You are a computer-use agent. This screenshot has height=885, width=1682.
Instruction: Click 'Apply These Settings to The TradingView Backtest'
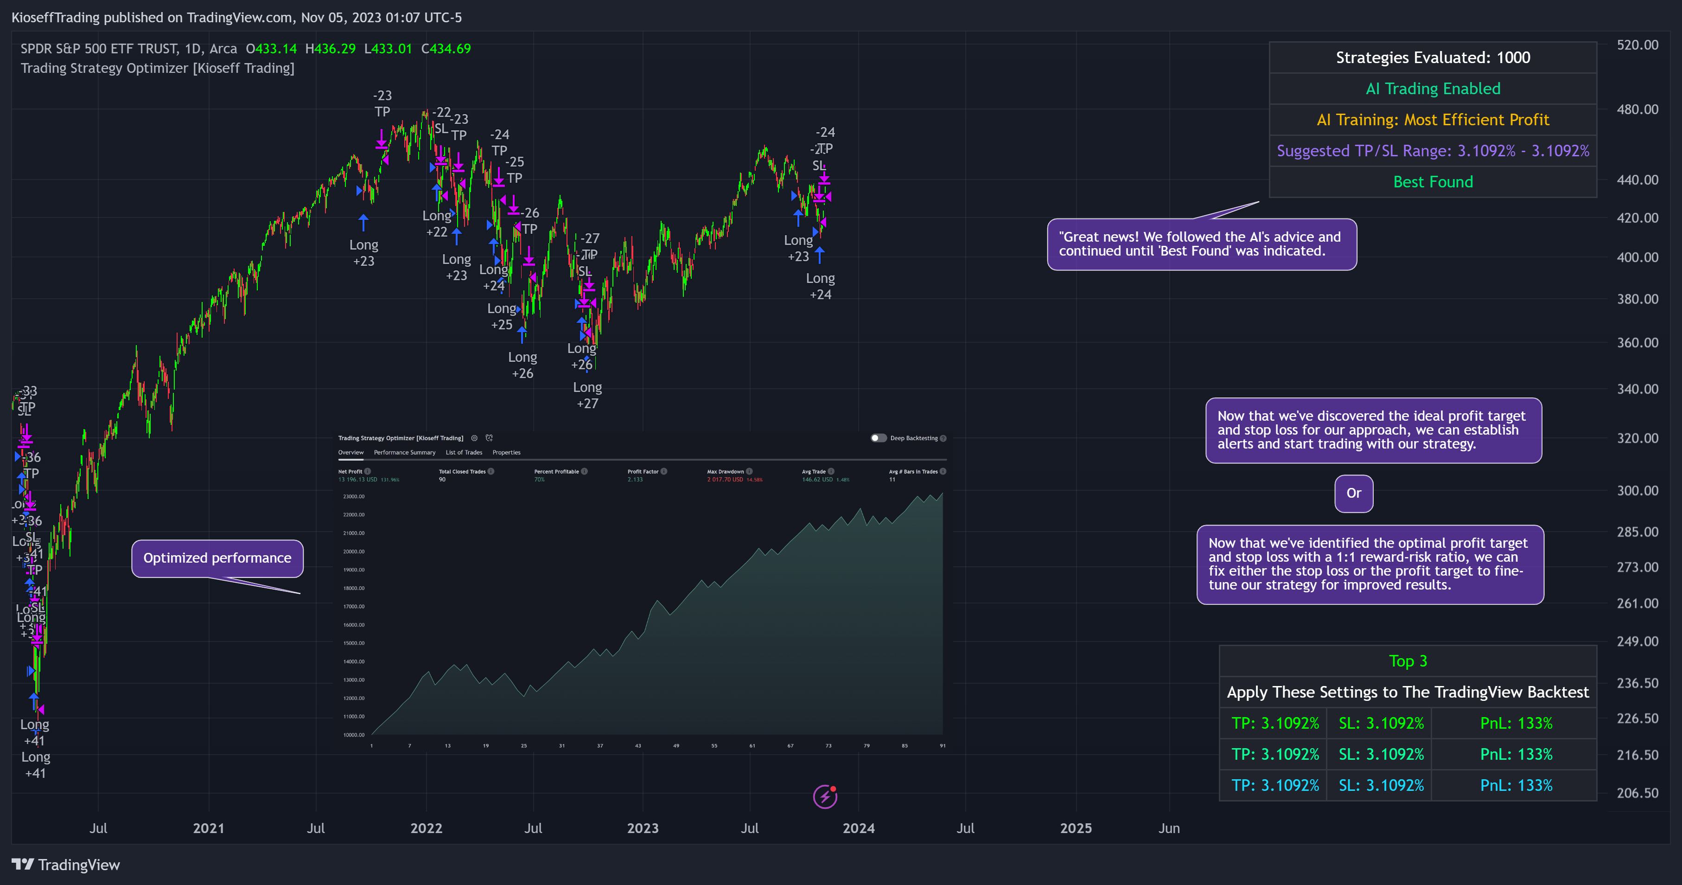[1408, 693]
